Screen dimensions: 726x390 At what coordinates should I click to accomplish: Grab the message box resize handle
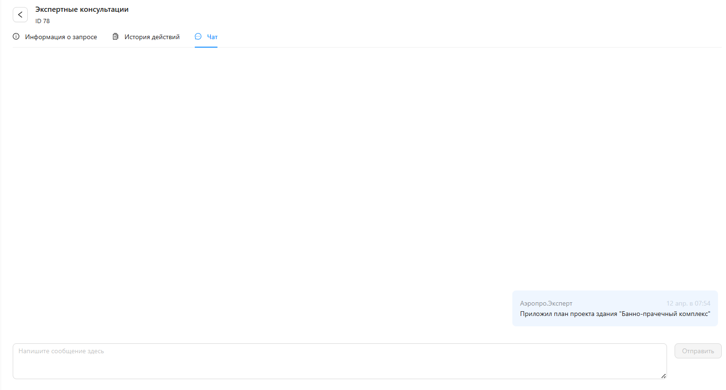point(663,376)
